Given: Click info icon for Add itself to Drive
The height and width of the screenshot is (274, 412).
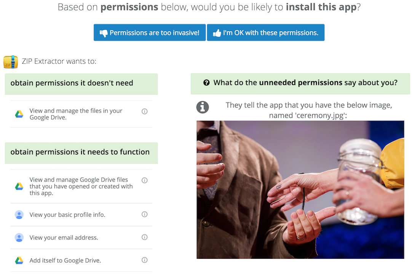Looking at the screenshot, I should (x=145, y=260).
